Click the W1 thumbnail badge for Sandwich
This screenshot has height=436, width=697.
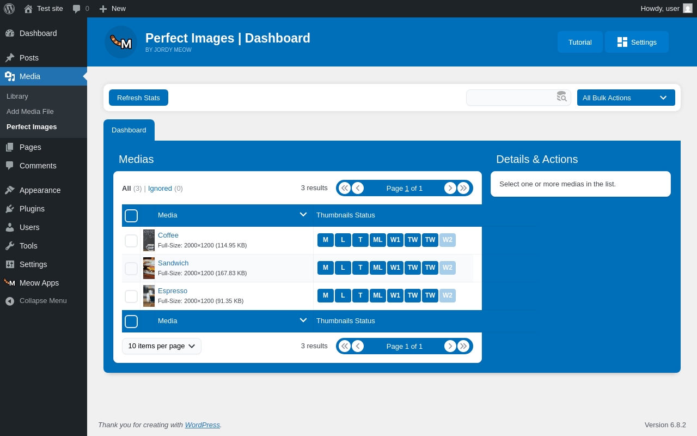click(x=395, y=268)
